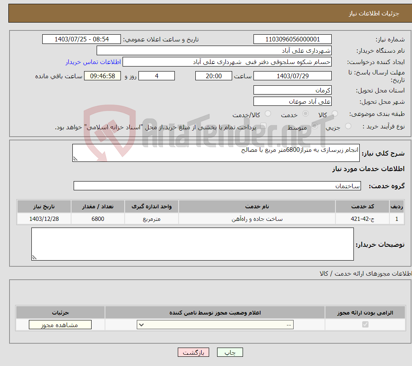The width and height of the screenshot is (412, 366).
Task: Select the خدمت radio button
Action: 305,114
